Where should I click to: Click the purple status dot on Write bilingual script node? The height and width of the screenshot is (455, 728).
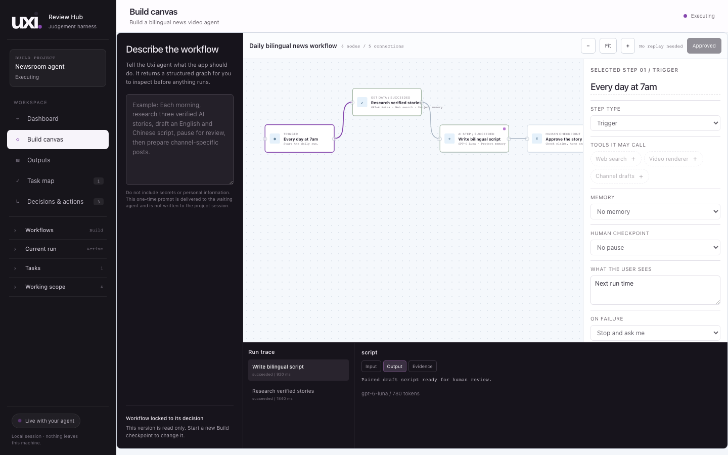[x=504, y=129]
